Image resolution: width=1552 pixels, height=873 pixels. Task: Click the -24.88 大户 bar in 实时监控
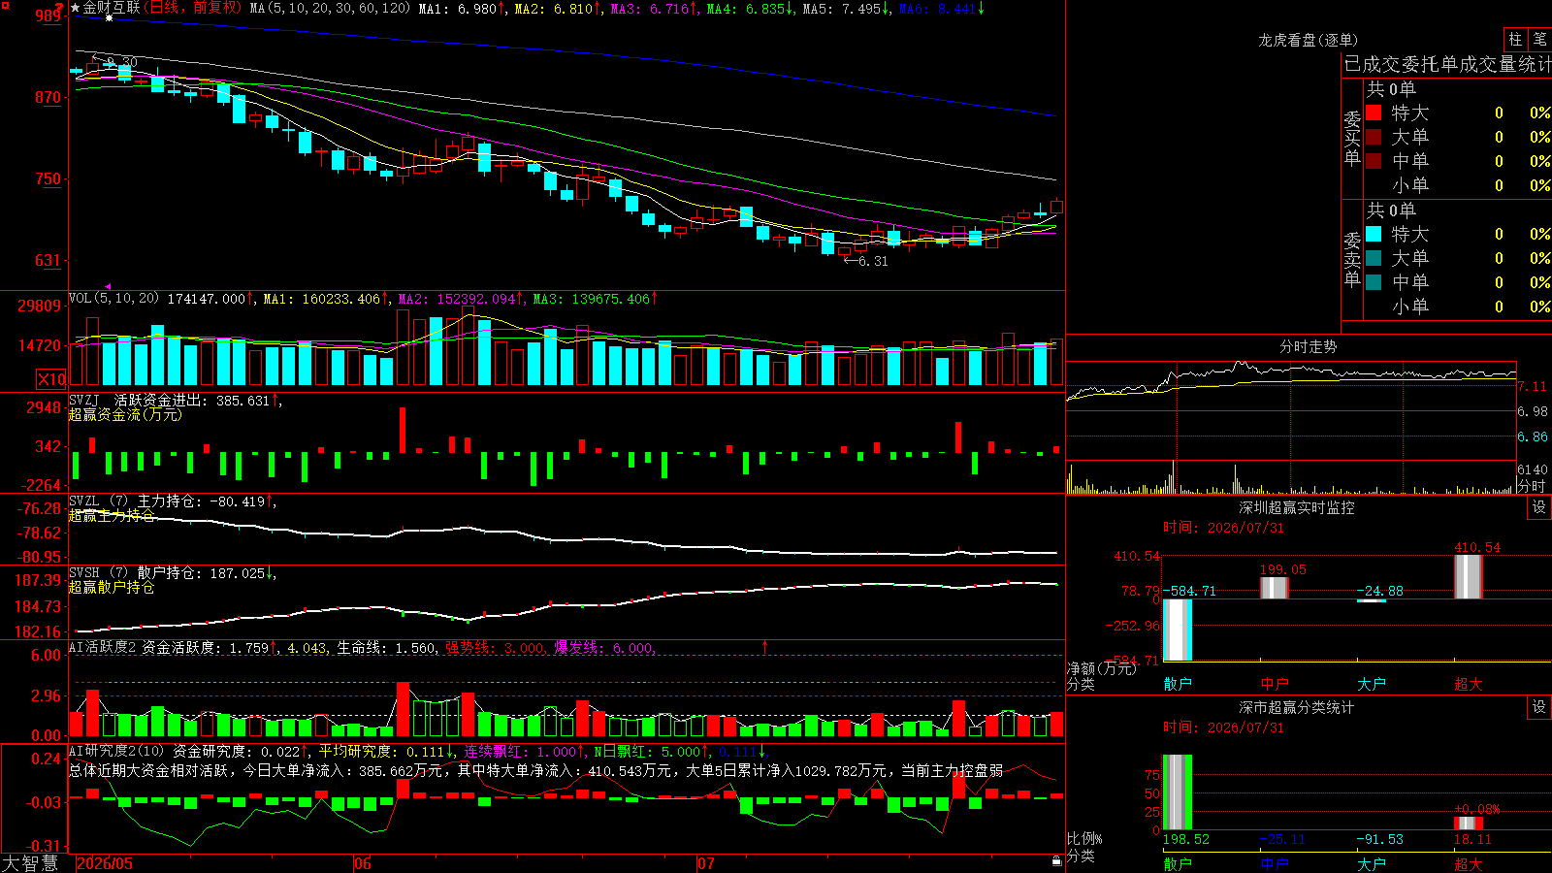[1372, 601]
